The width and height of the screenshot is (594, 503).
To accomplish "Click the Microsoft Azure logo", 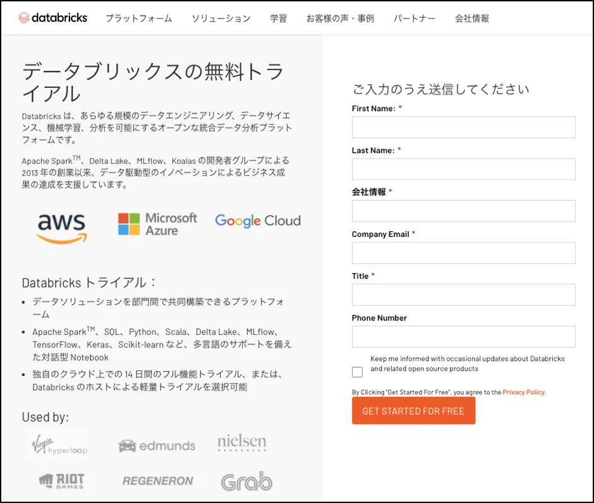I will tap(157, 224).
